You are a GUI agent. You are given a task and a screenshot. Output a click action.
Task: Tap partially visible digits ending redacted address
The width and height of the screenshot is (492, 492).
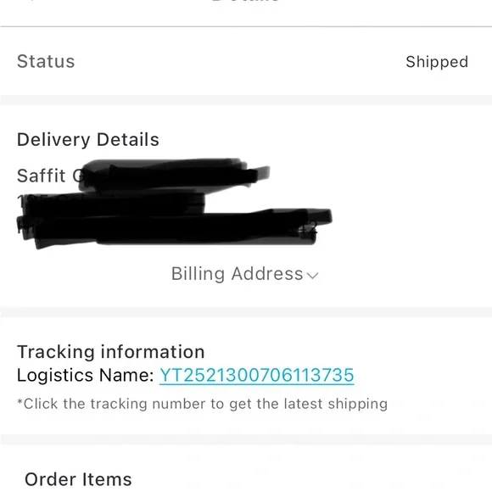click(308, 228)
